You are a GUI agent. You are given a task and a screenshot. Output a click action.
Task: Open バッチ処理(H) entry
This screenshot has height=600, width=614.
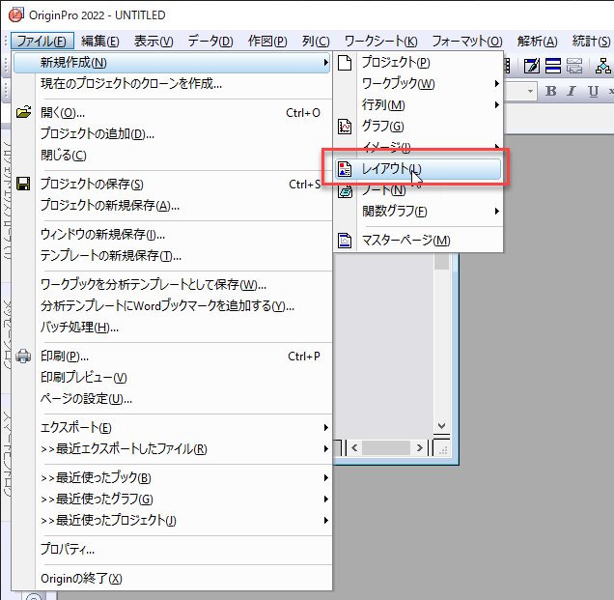172,327
